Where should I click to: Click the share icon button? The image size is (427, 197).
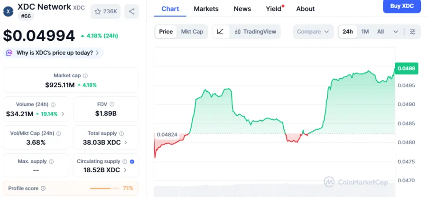click(131, 11)
